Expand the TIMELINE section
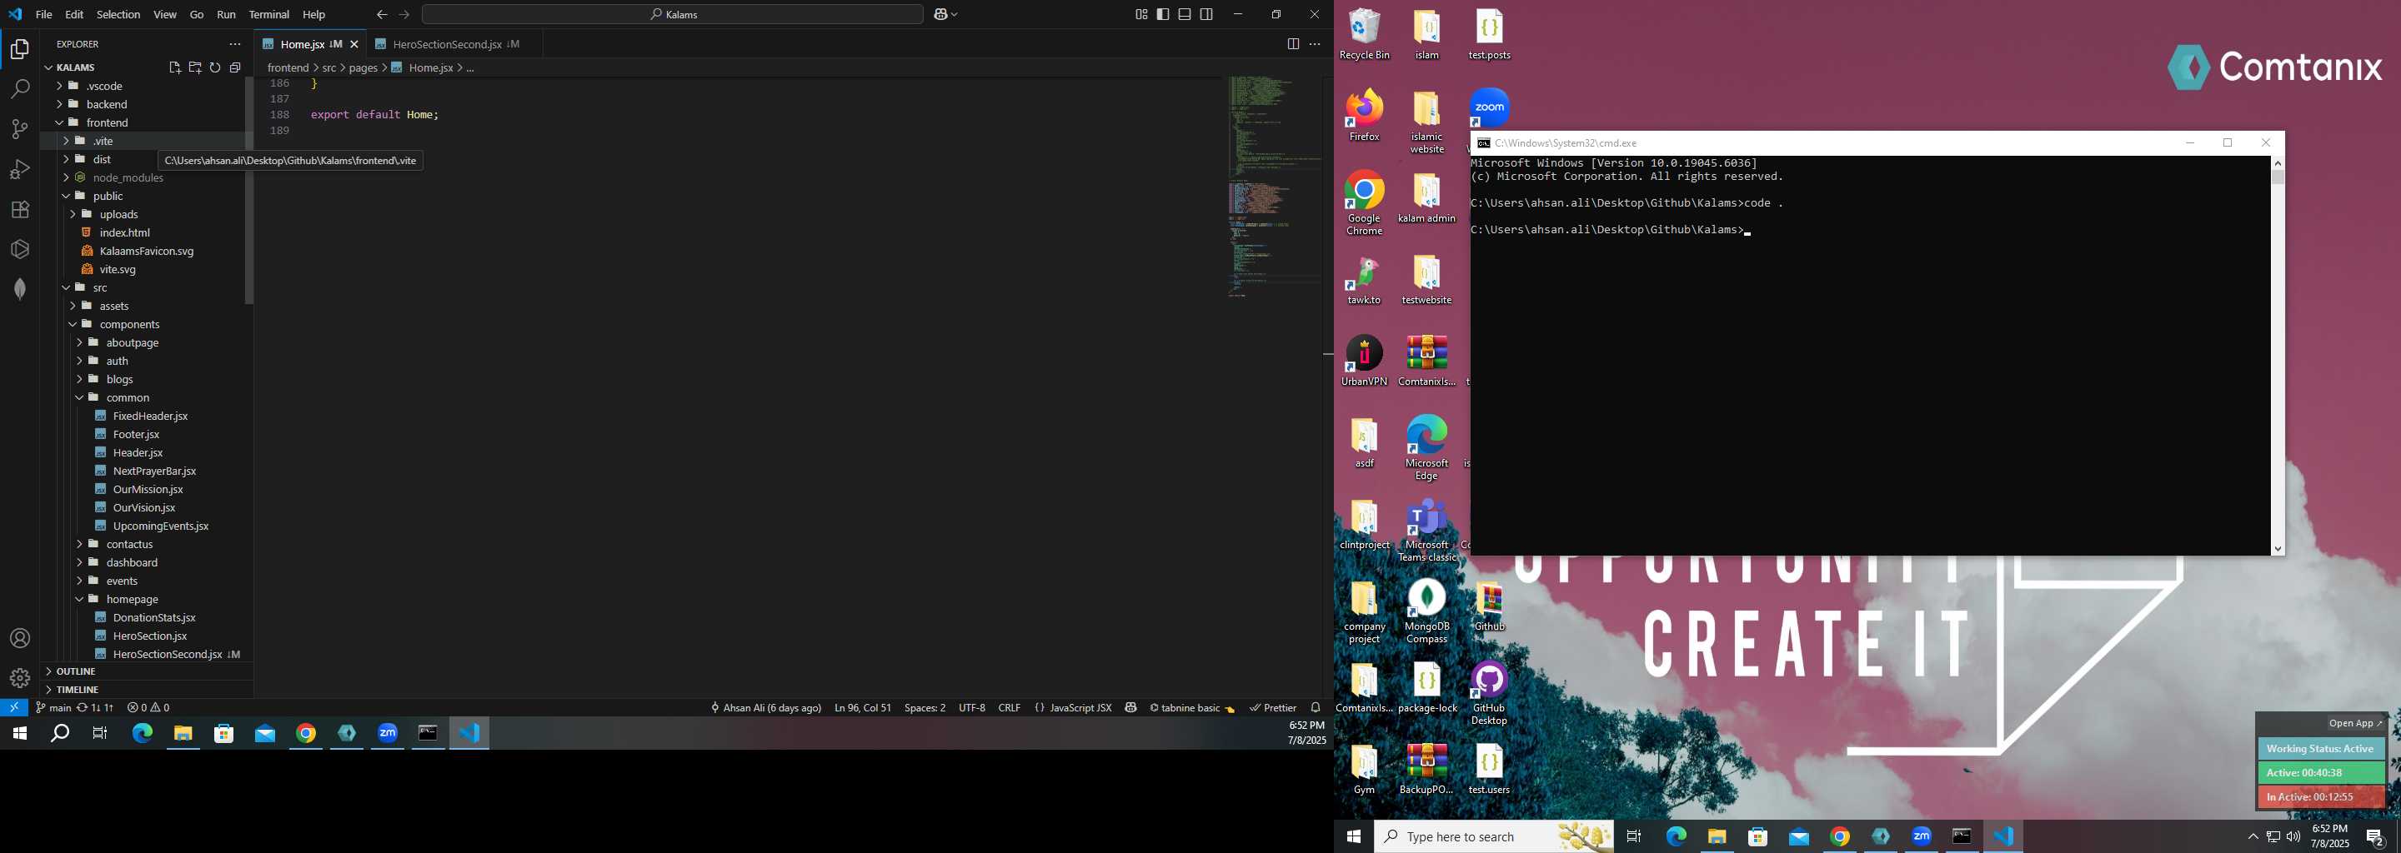The width and height of the screenshot is (2401, 853). 147,690
